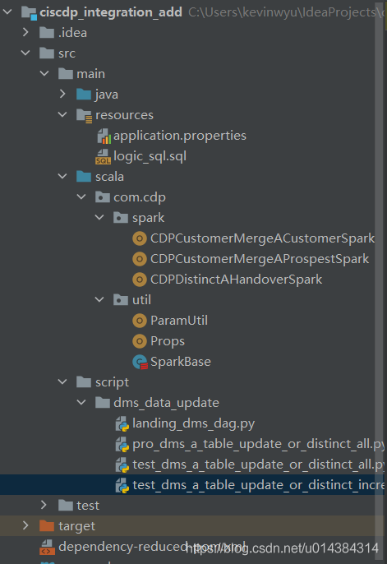The height and width of the screenshot is (564, 387).
Task: Click the .idea folder icon
Action: coord(47,33)
